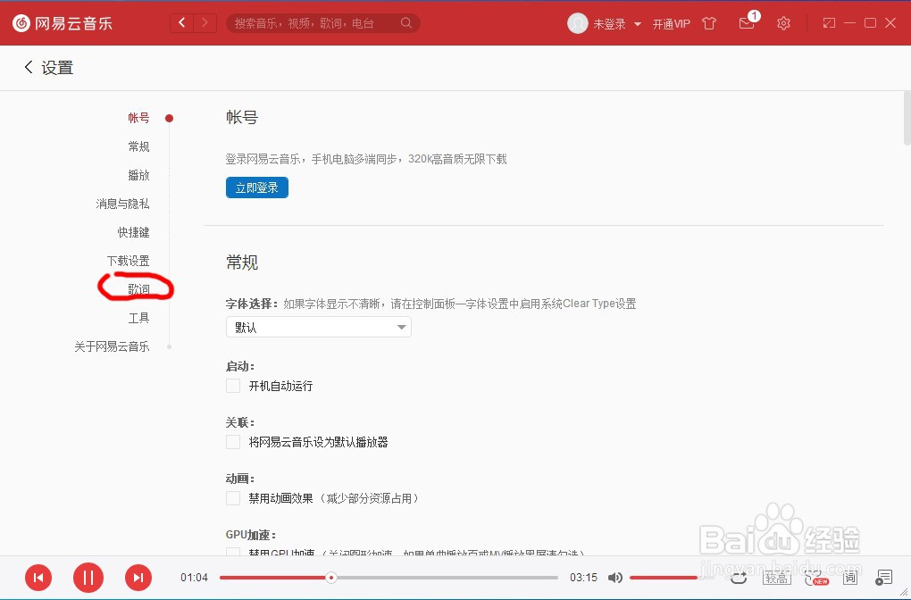The height and width of the screenshot is (600, 911).
Task: Click 开通VIP link
Action: point(671,24)
